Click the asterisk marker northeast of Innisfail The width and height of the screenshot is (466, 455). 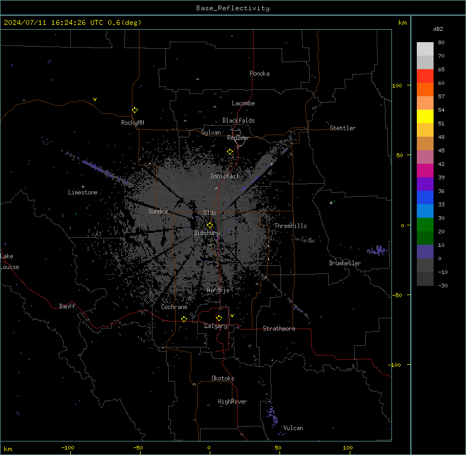[271, 164]
